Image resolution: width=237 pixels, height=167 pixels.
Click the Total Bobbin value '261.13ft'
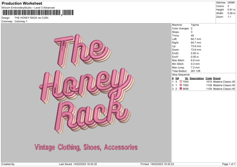coord(196,71)
